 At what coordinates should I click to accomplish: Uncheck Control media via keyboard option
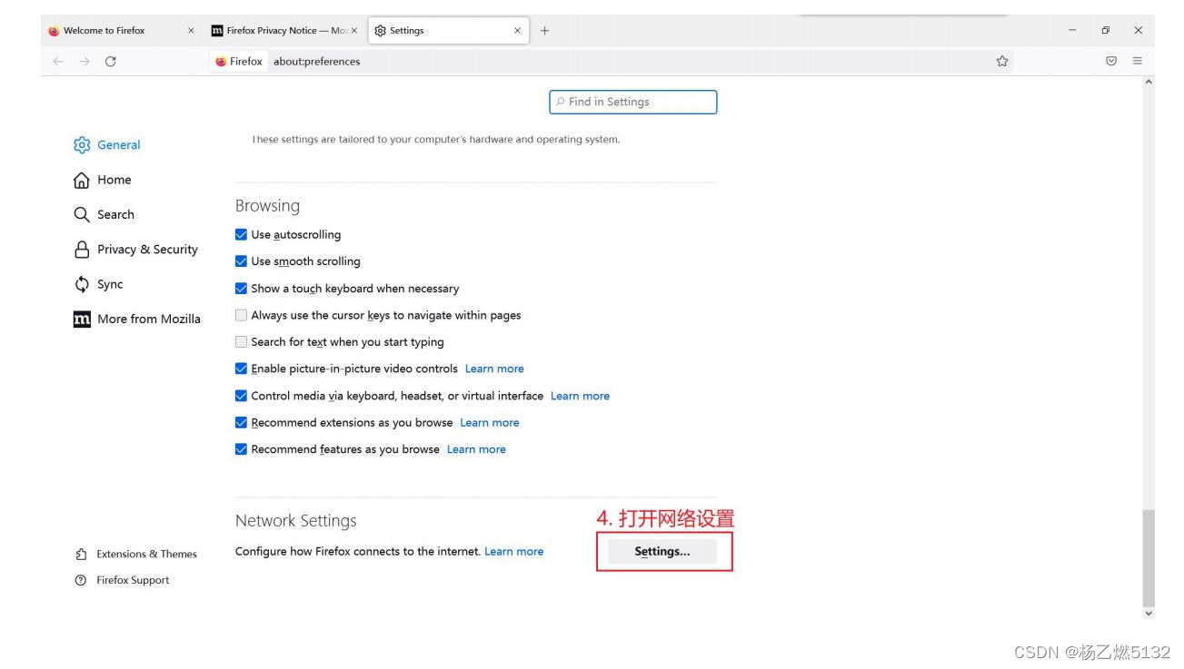click(x=241, y=396)
